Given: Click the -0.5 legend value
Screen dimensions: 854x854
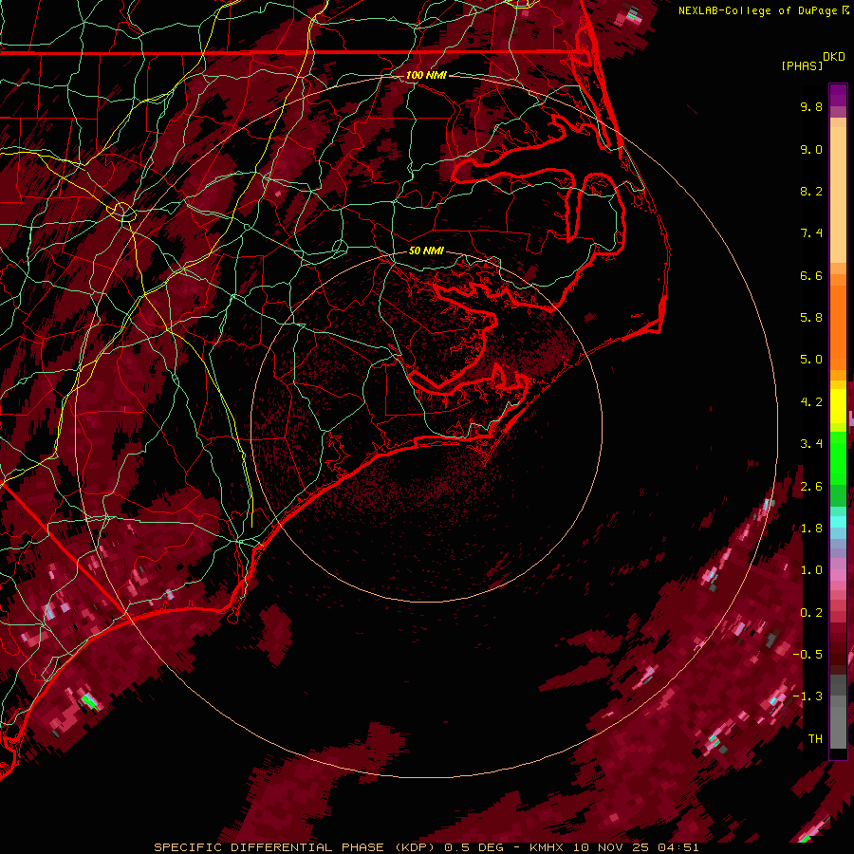Looking at the screenshot, I should tap(808, 655).
